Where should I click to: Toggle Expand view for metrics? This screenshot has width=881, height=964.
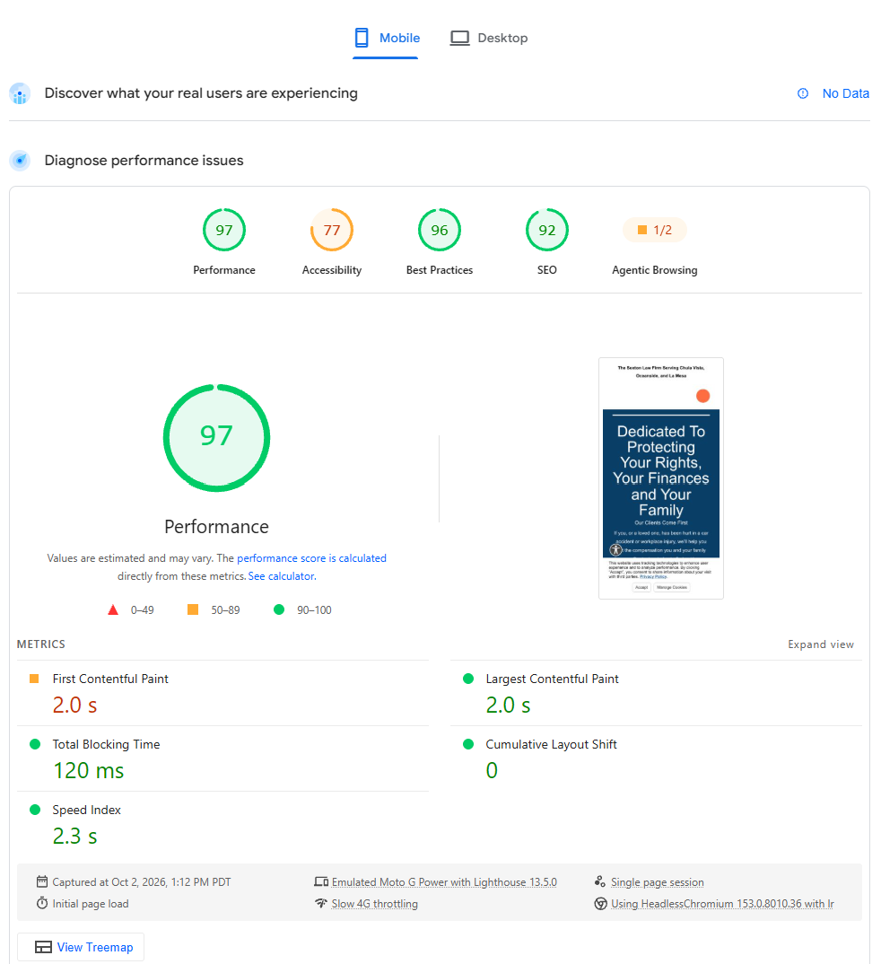coord(821,644)
